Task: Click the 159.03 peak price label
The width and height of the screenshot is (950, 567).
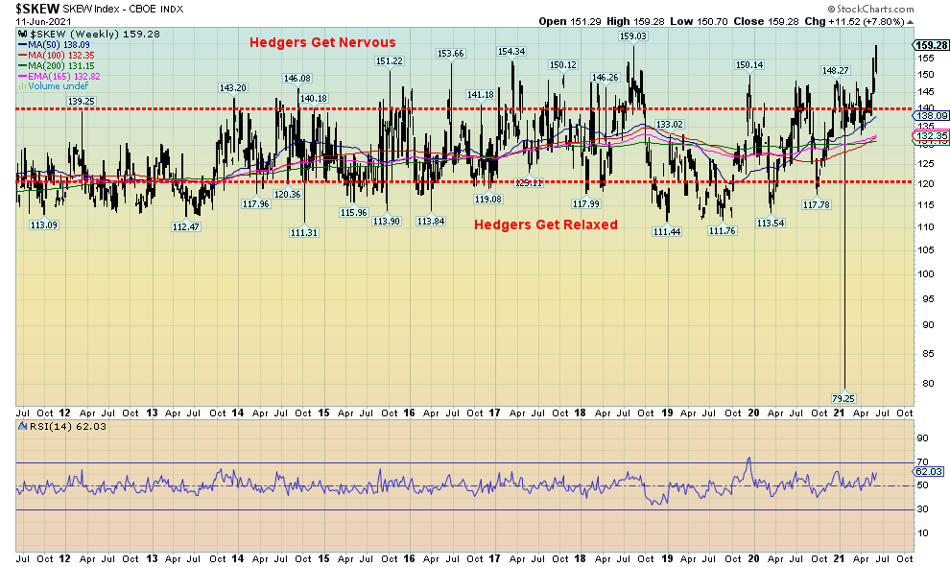Action: [632, 36]
